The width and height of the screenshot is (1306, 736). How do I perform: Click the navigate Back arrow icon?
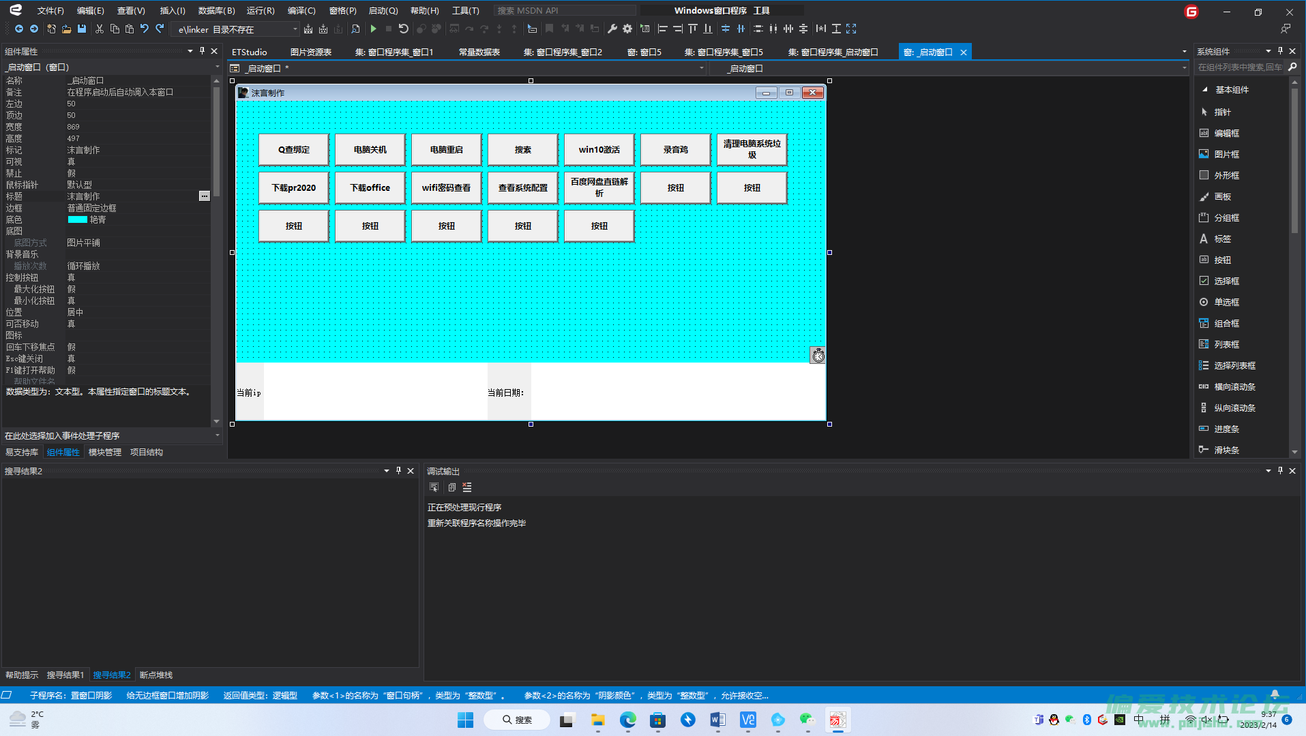[19, 29]
